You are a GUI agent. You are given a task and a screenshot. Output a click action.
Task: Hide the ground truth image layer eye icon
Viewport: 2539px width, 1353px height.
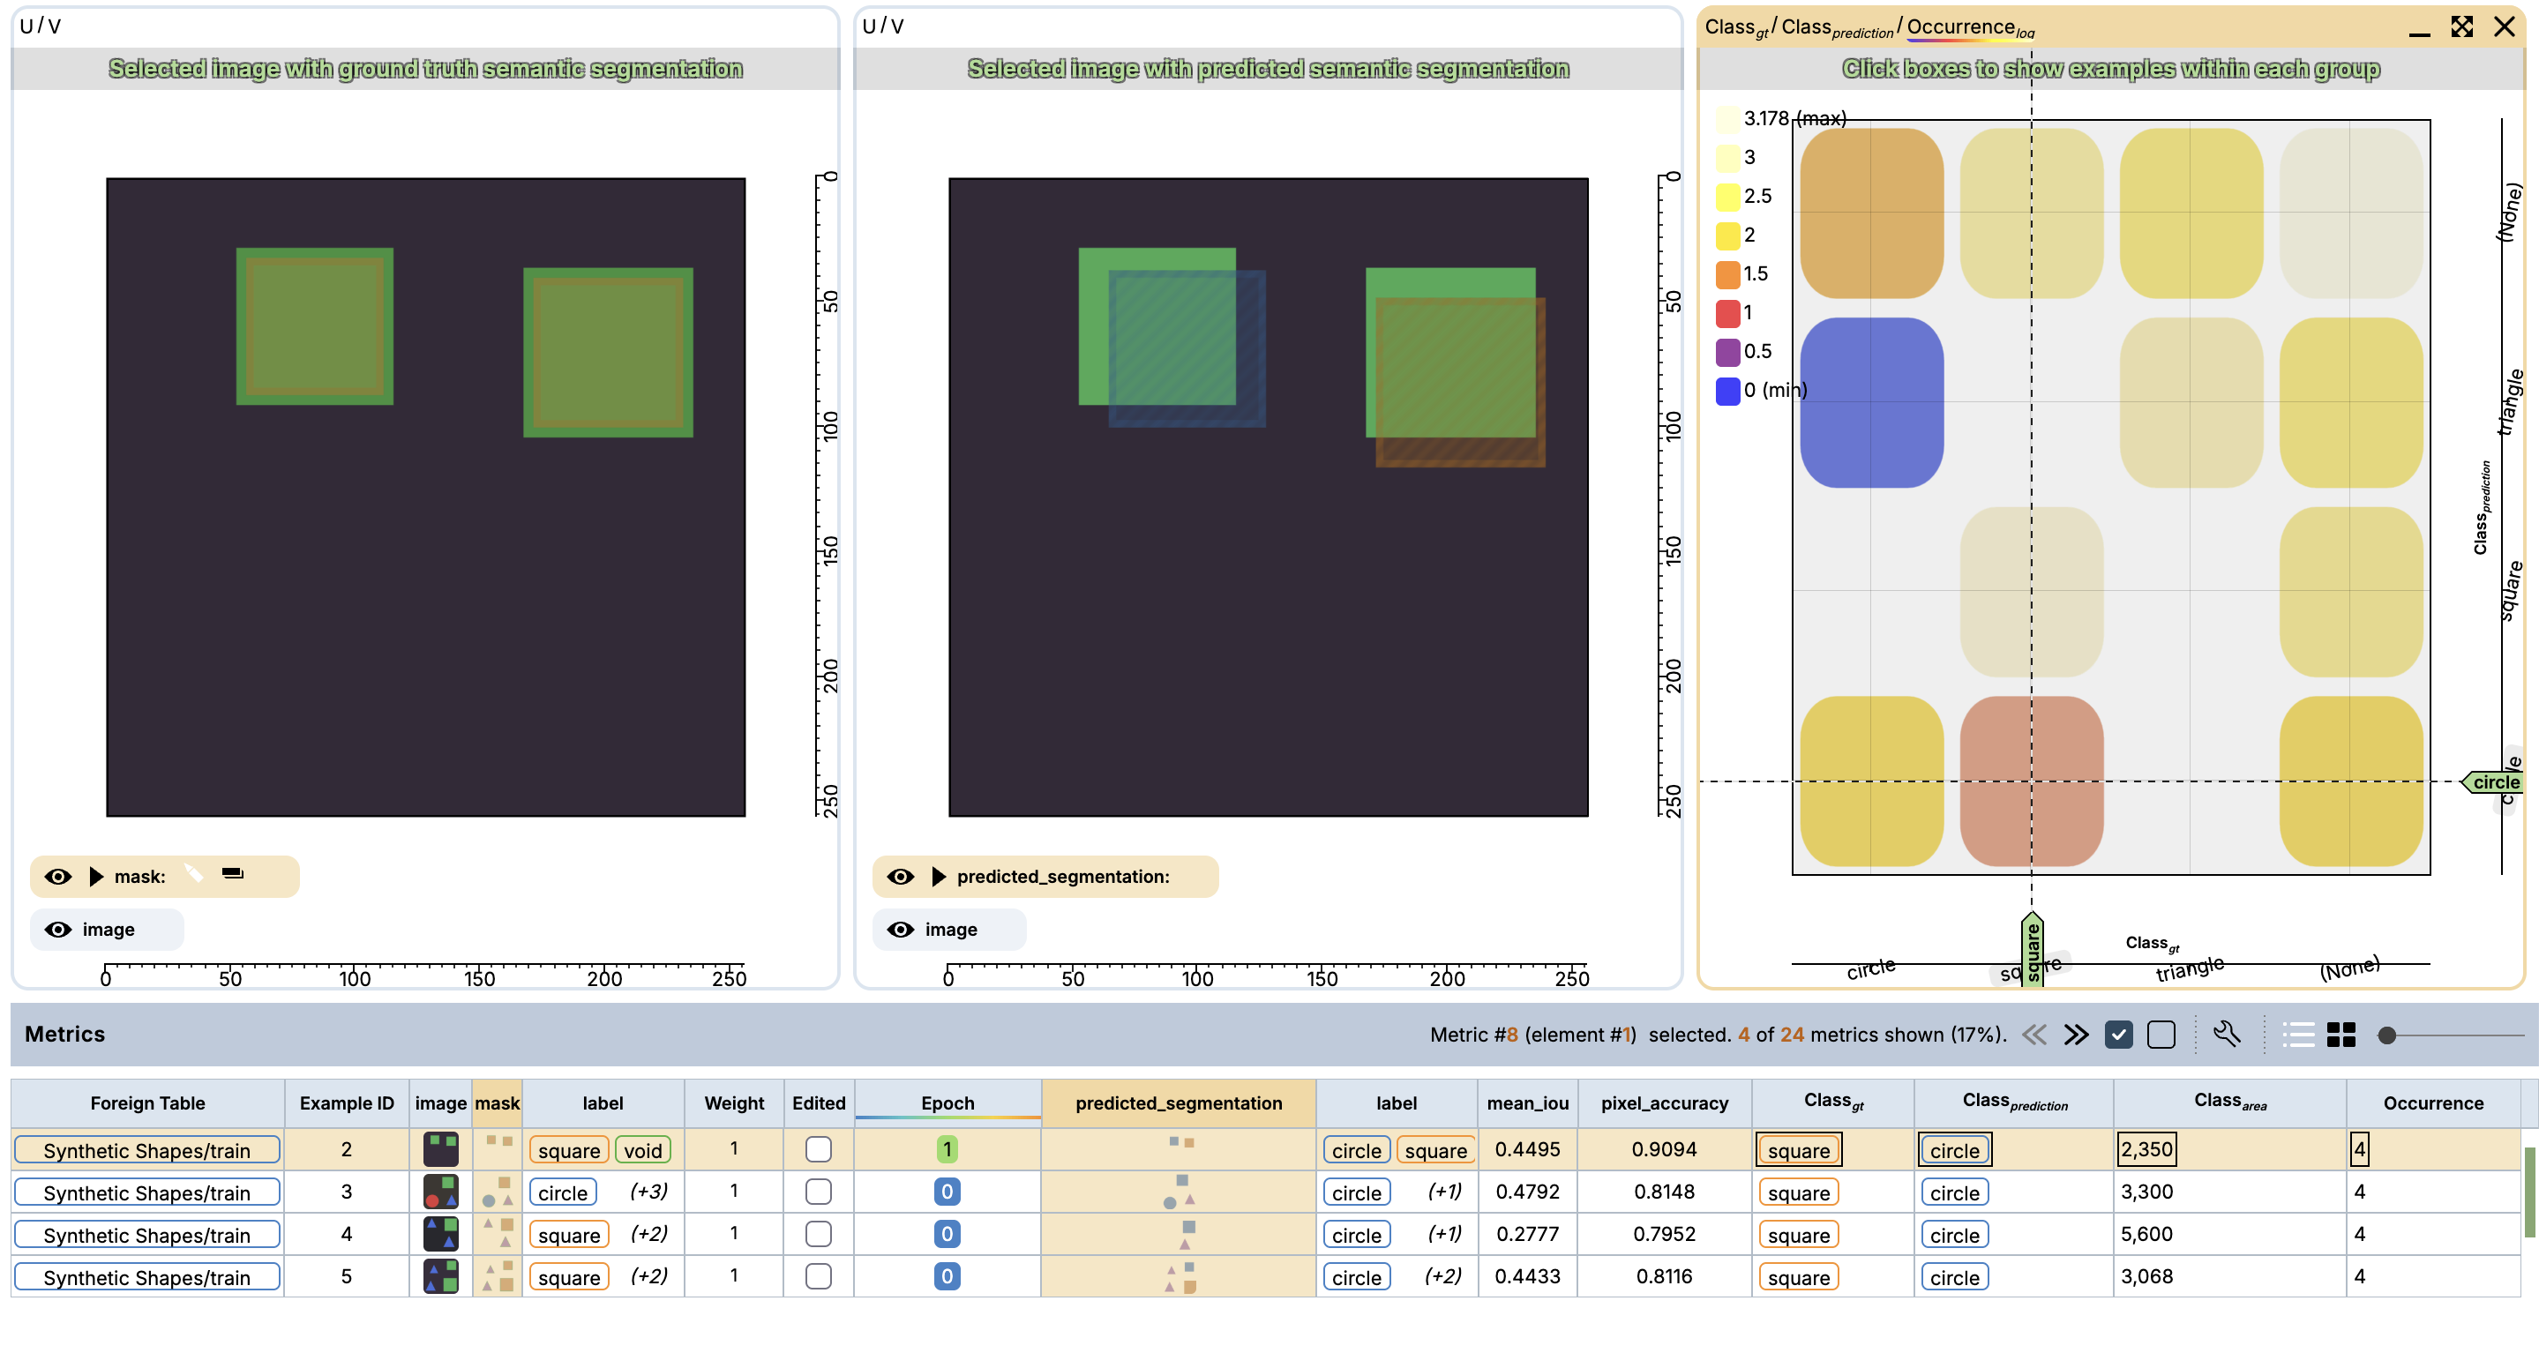[58, 930]
